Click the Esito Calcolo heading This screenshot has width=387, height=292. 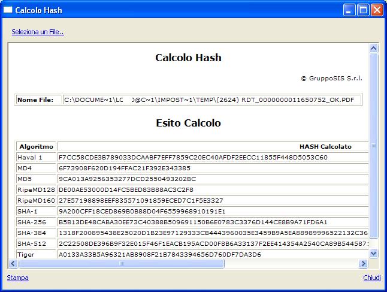click(x=188, y=123)
